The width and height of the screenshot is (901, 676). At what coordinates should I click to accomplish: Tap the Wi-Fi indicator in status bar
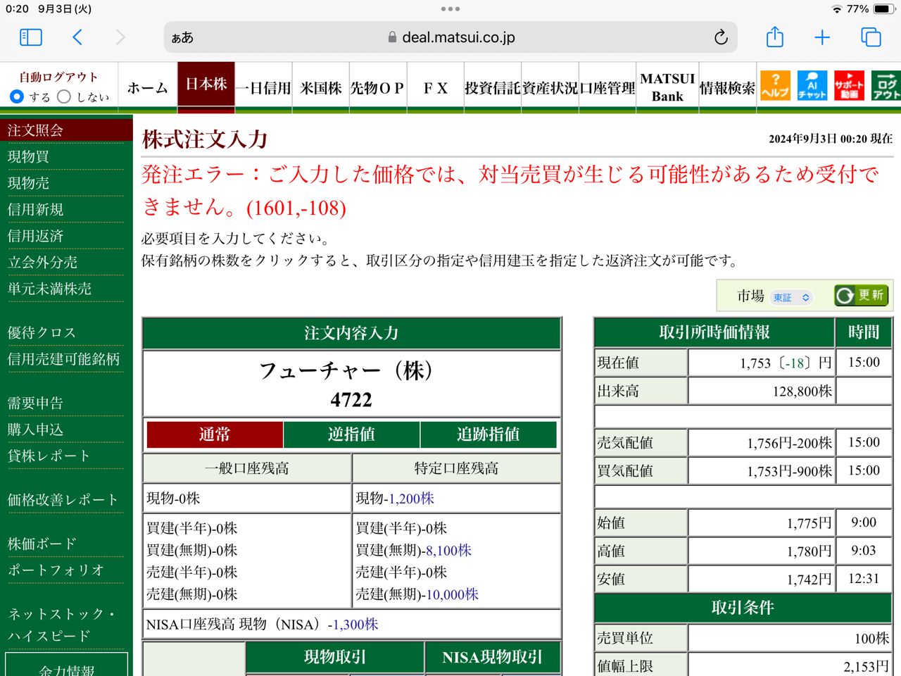click(836, 9)
